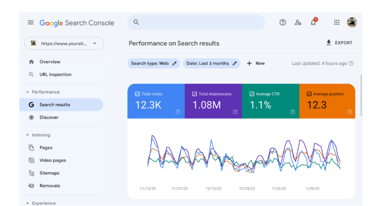Select Search results in sidebar
Screen dimensions: 369x206
click(x=61, y=105)
